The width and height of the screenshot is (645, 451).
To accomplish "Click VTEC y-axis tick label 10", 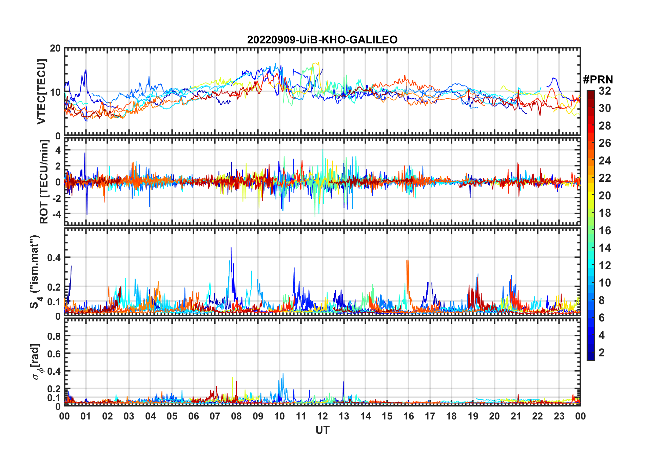I will click(55, 92).
